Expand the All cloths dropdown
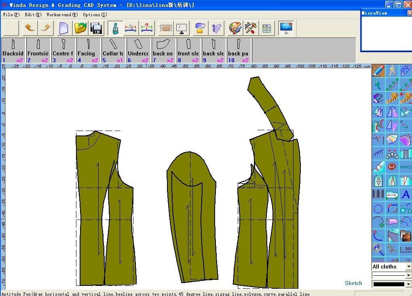Viewport: 412px width, 296px height. 409,266
